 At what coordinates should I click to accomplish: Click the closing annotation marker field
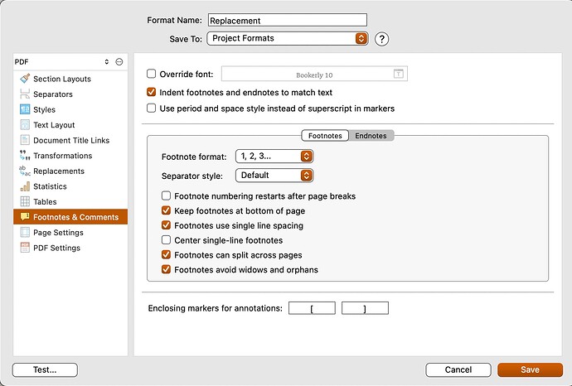coord(365,308)
